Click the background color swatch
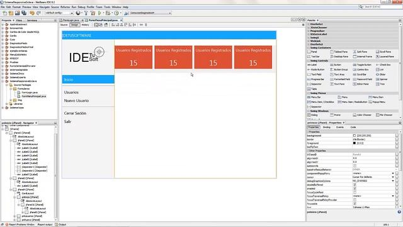The image size is (403, 227). tap(355, 136)
